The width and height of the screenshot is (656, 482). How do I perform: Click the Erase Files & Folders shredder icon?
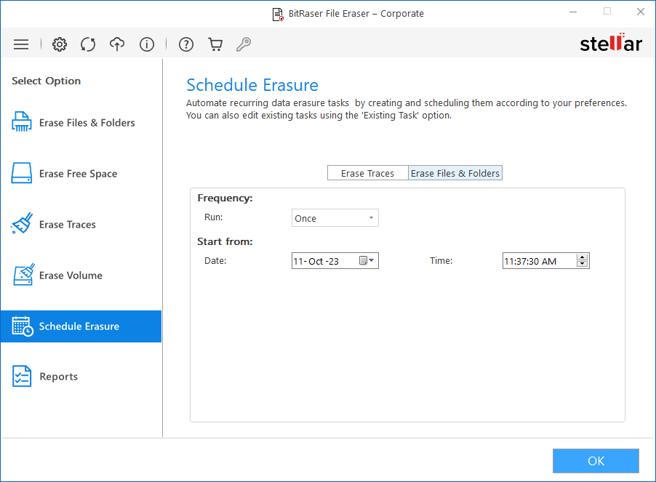[22, 121]
